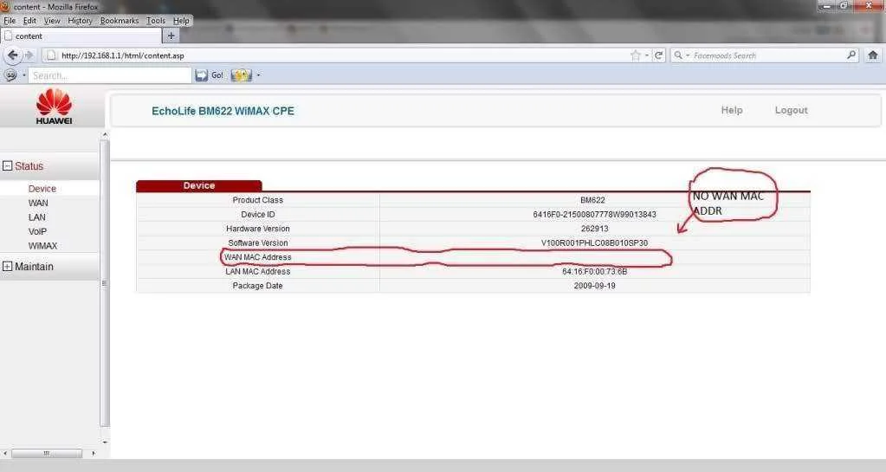Select the LAN MAC value 64:16:F0:00:73:6B

pos(594,271)
